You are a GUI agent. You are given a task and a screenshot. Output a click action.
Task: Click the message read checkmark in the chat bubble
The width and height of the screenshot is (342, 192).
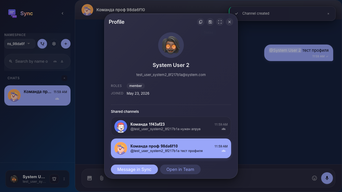327,57
